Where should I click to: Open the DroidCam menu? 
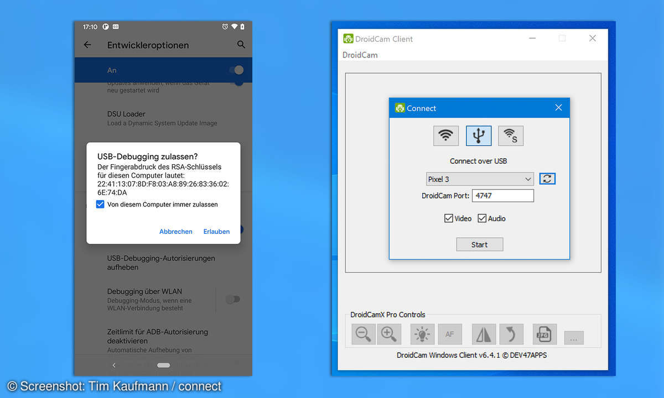pos(360,55)
